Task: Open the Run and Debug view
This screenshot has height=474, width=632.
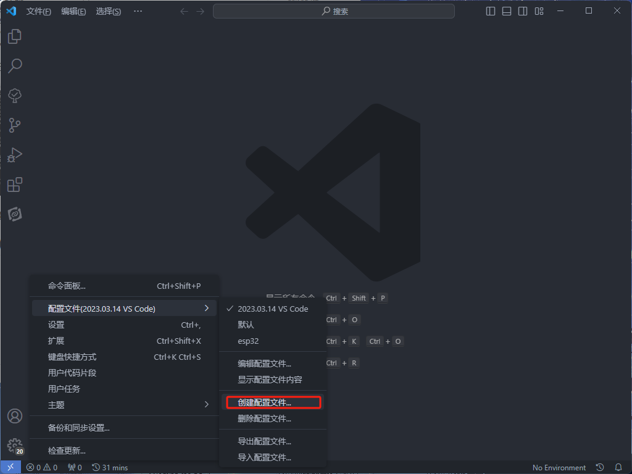Action: [15, 155]
